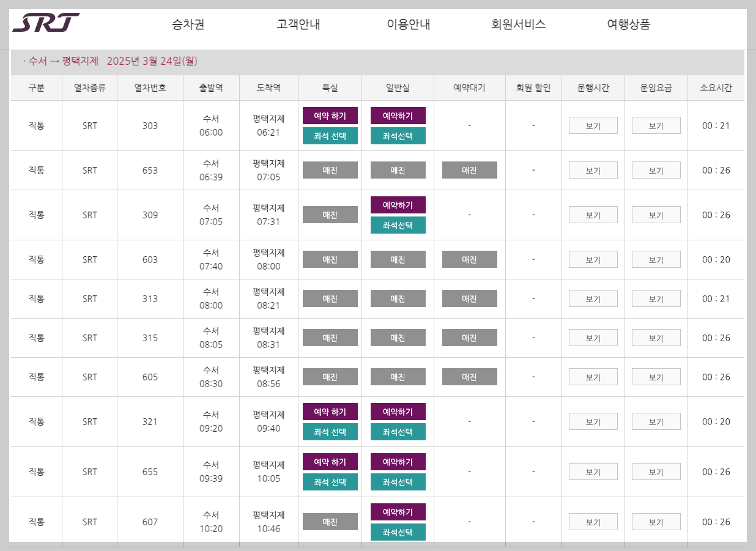756x551 pixels.
Task: Reserve first class seat on train 303
Action: (330, 115)
